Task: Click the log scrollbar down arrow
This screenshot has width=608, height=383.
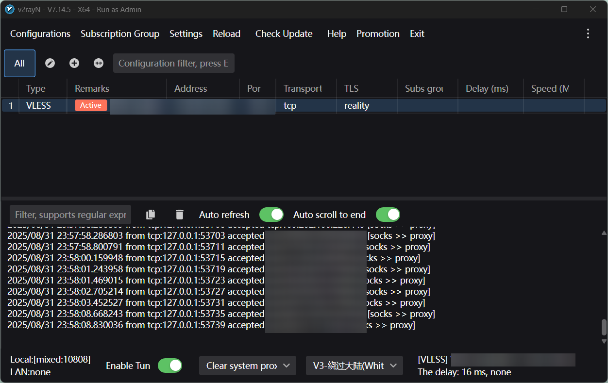Action: (x=604, y=342)
